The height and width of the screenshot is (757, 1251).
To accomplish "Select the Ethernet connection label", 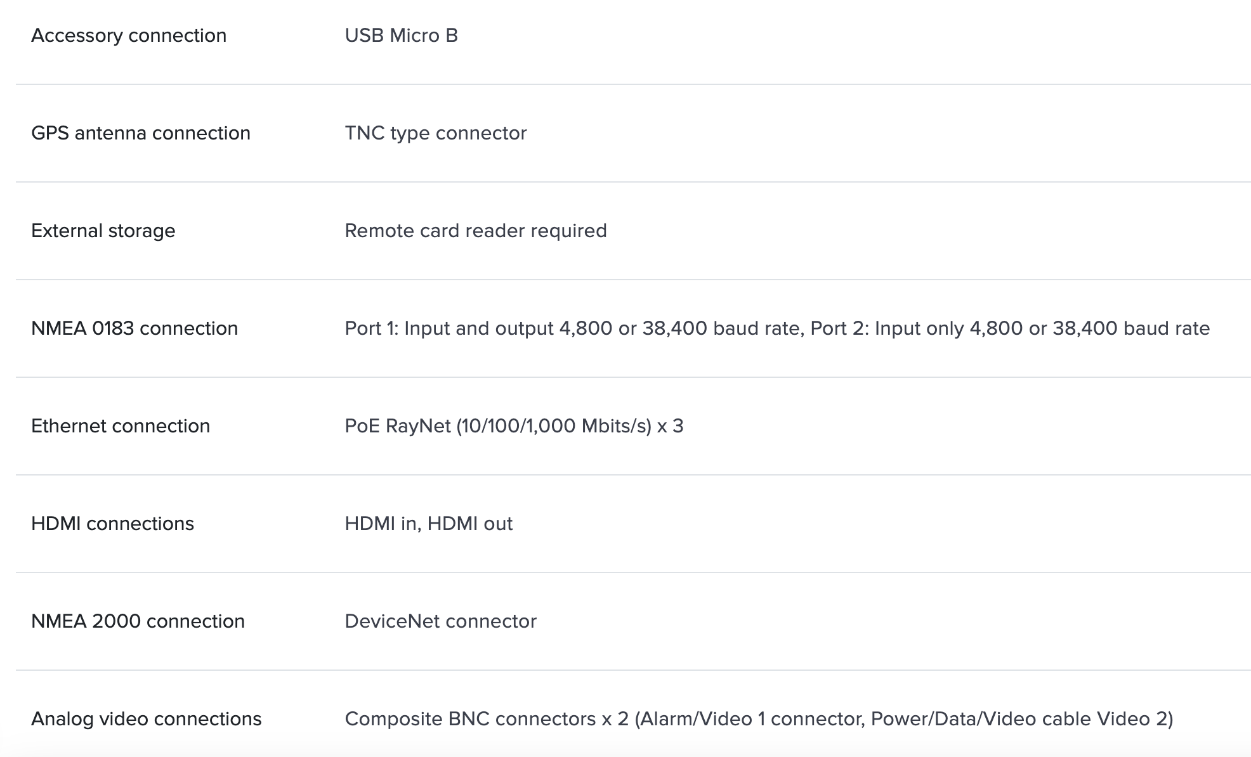I will point(121,426).
